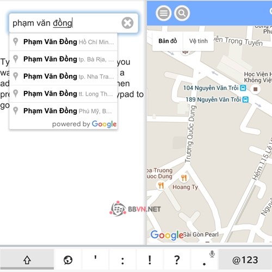Select Phạm Văn Đồng tp. Nha Trang suggestion
Screen dimensions: 272x272
coord(63,77)
